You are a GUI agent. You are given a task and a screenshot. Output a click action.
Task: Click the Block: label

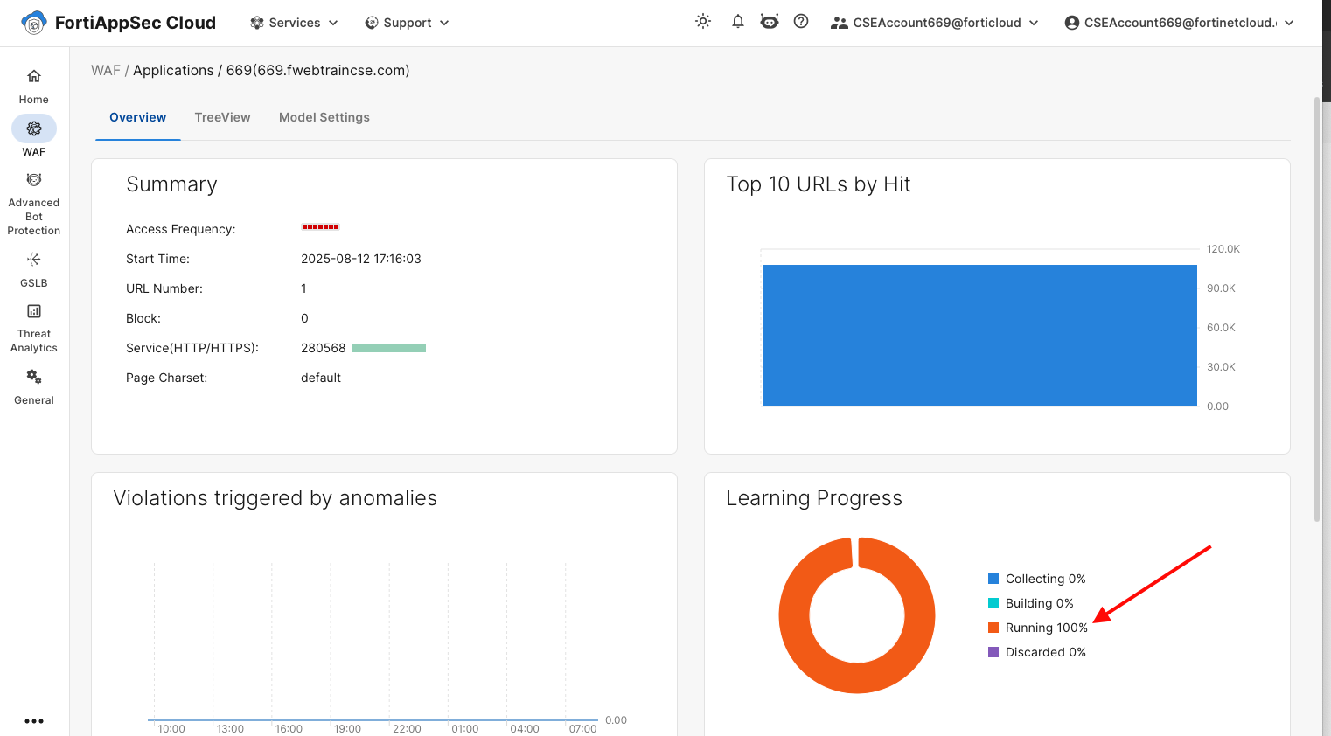pos(143,318)
